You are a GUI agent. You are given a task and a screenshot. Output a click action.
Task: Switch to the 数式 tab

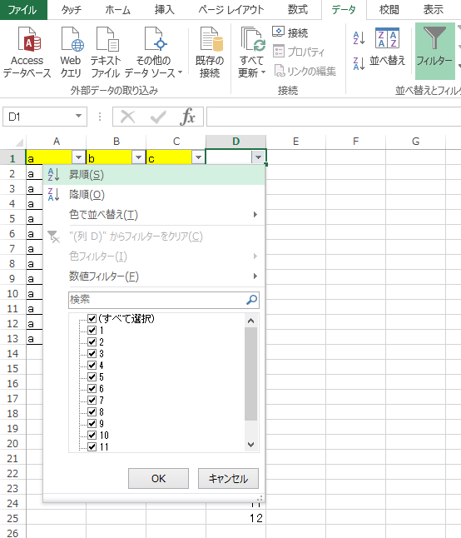pyautogui.click(x=297, y=10)
